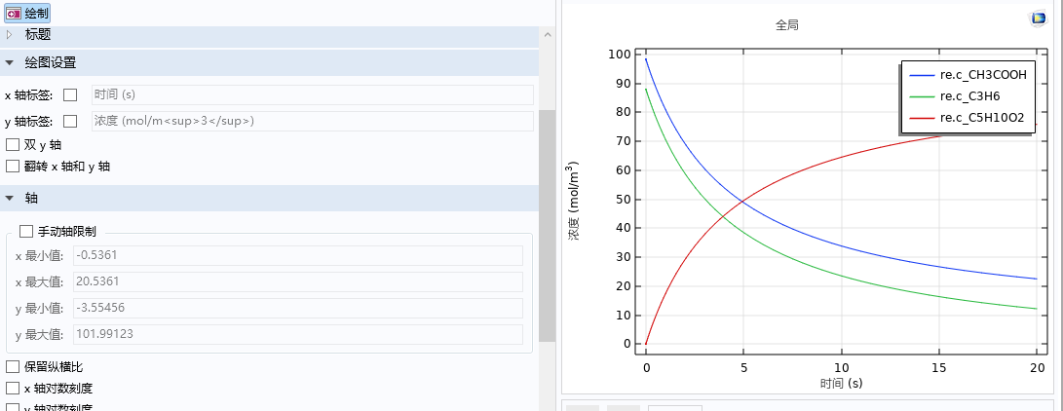
Task: Check the 双 y 轴 option
Action: click(13, 144)
